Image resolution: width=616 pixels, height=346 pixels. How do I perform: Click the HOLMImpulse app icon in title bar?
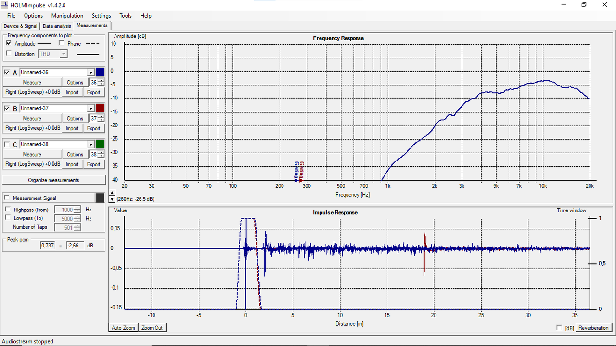click(5, 5)
